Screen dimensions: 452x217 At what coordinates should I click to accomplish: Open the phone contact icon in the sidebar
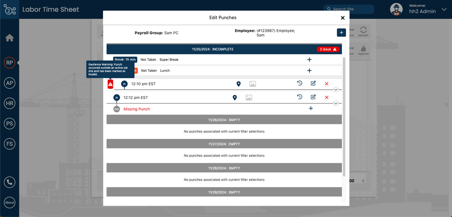click(x=9, y=182)
